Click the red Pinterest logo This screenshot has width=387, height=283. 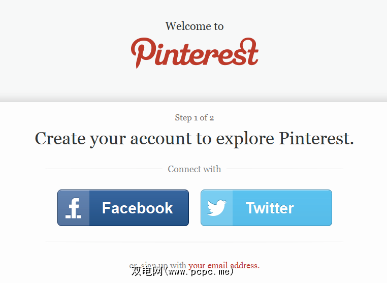(x=195, y=52)
